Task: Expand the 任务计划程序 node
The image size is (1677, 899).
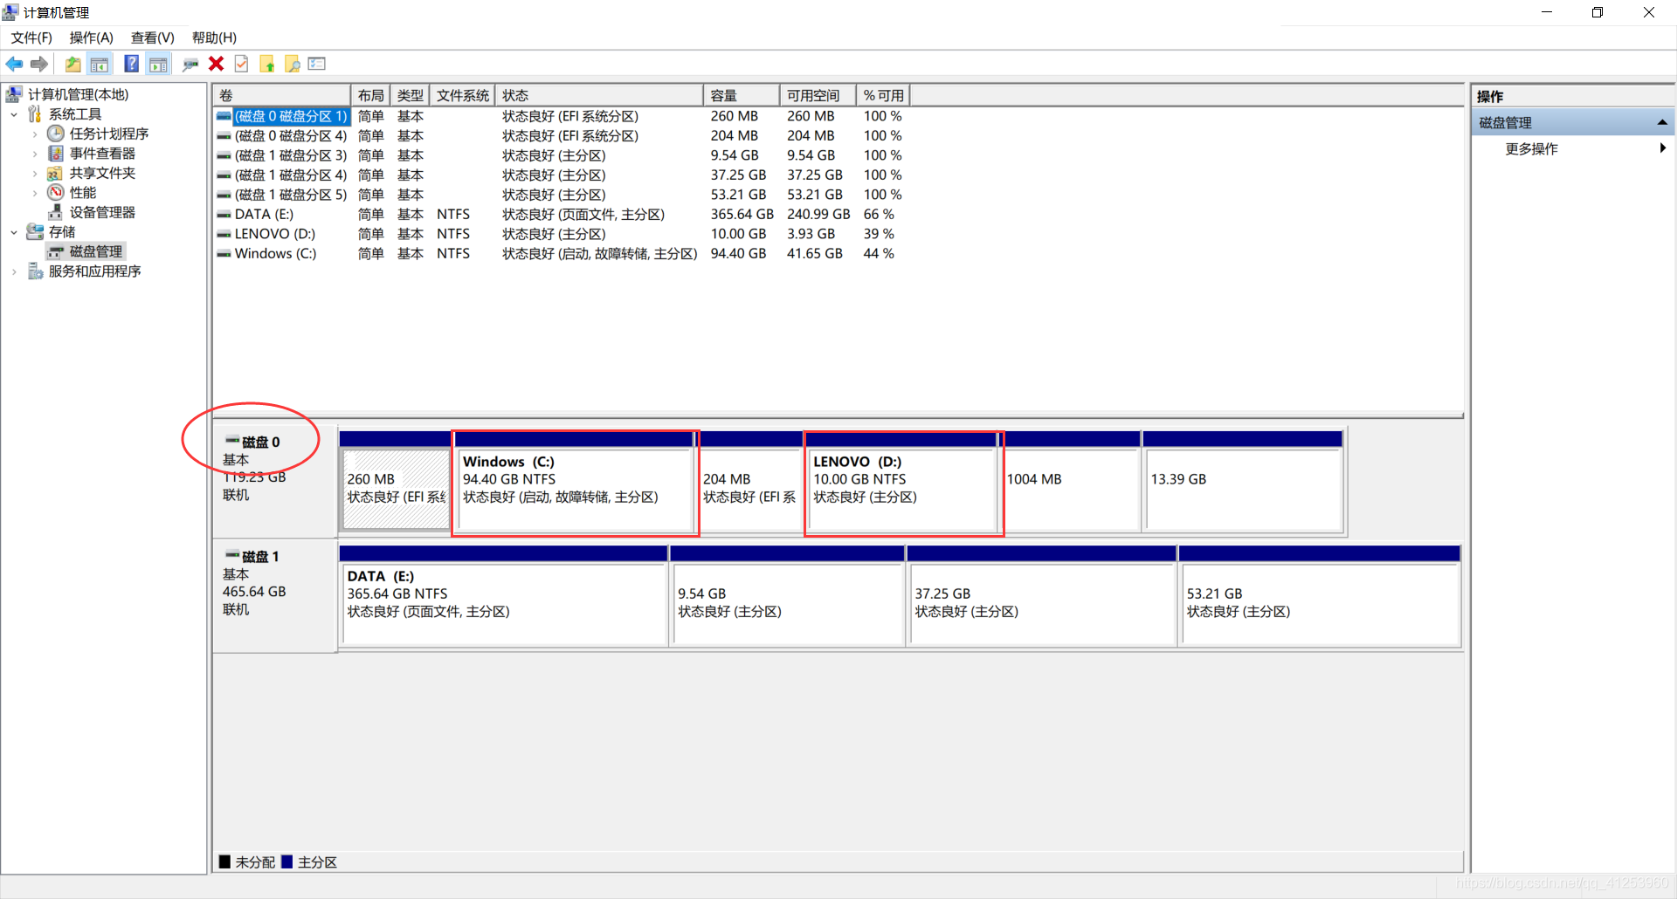Action: coord(35,134)
